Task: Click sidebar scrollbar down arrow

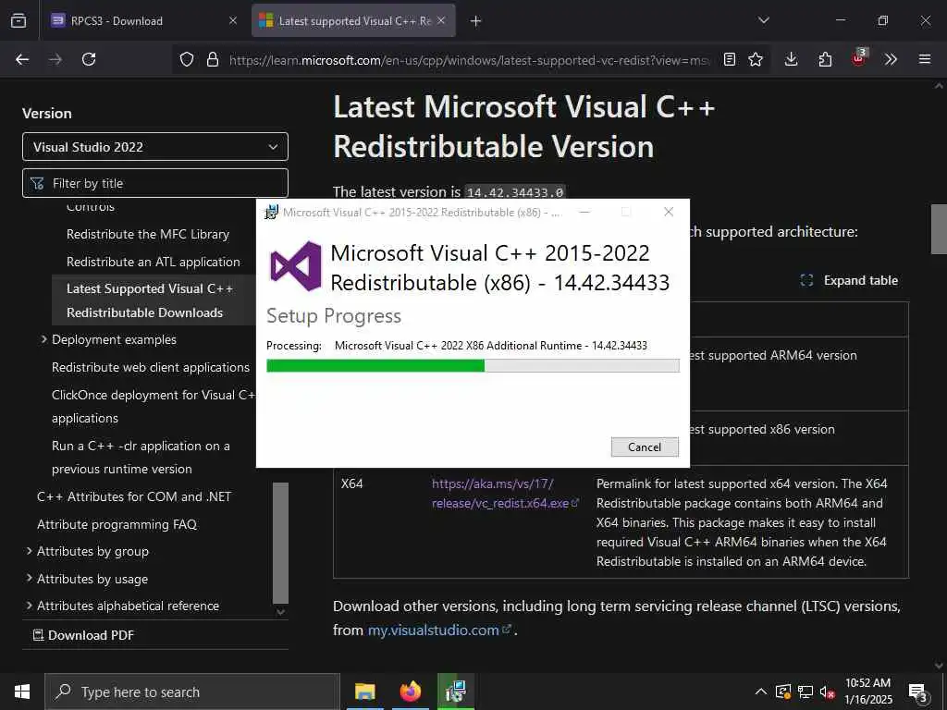Action: (x=280, y=612)
